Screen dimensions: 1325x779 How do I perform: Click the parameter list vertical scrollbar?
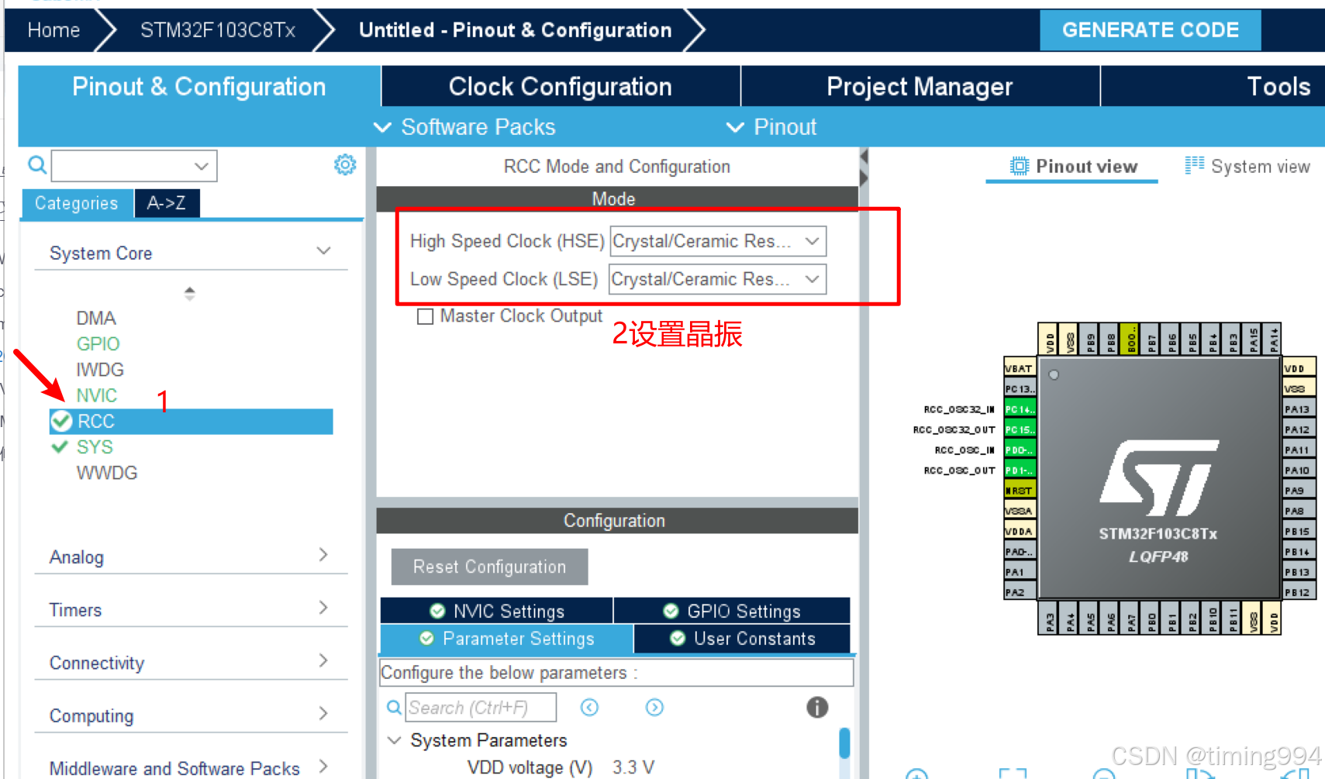844,743
